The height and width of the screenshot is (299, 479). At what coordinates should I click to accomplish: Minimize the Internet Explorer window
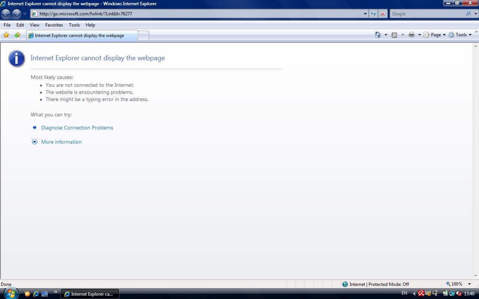448,3
